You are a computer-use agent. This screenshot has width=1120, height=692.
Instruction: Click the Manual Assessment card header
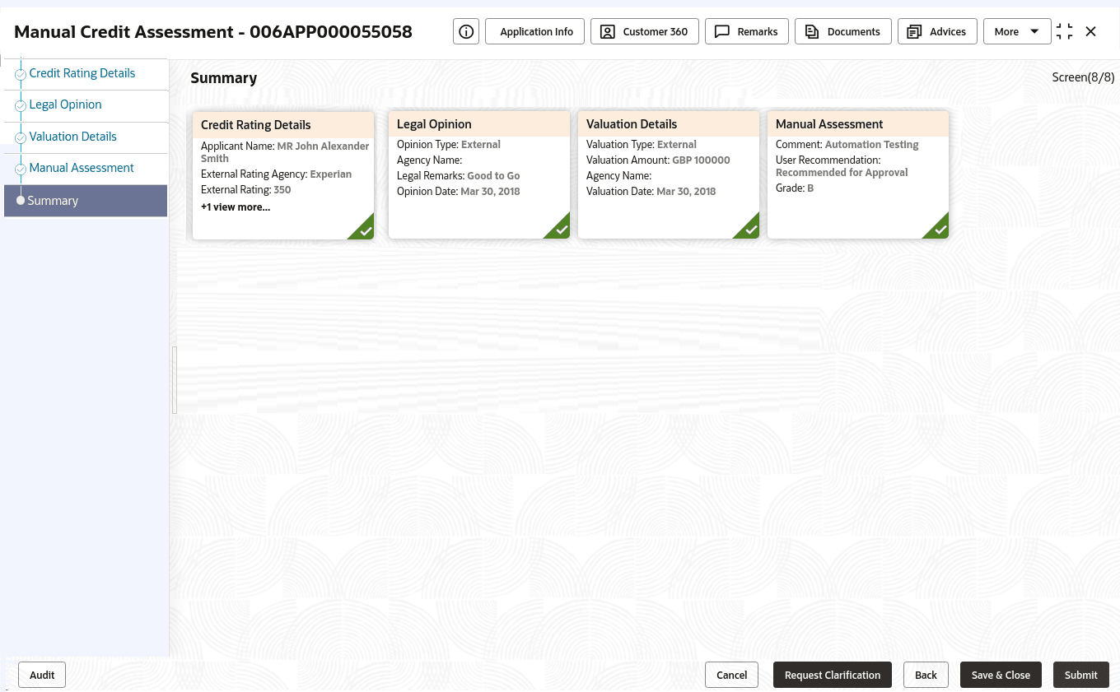[x=858, y=124]
